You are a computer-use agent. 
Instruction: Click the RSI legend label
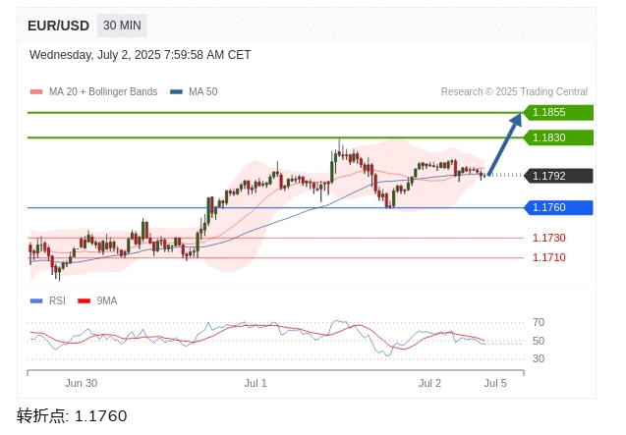(57, 300)
